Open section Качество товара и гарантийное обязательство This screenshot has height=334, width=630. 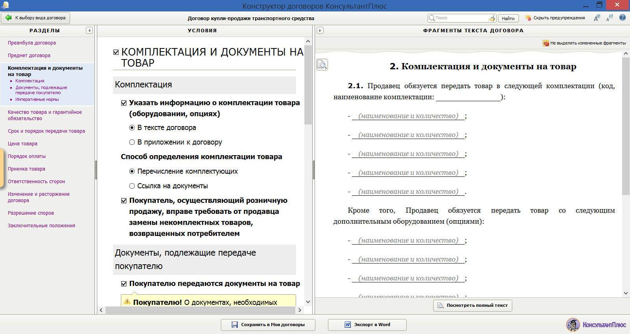(44, 115)
